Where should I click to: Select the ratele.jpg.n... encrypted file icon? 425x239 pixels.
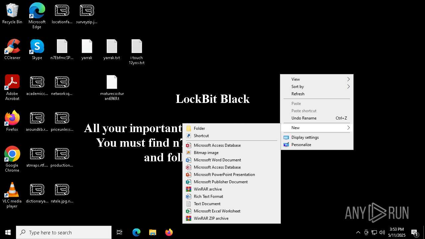[62, 193]
